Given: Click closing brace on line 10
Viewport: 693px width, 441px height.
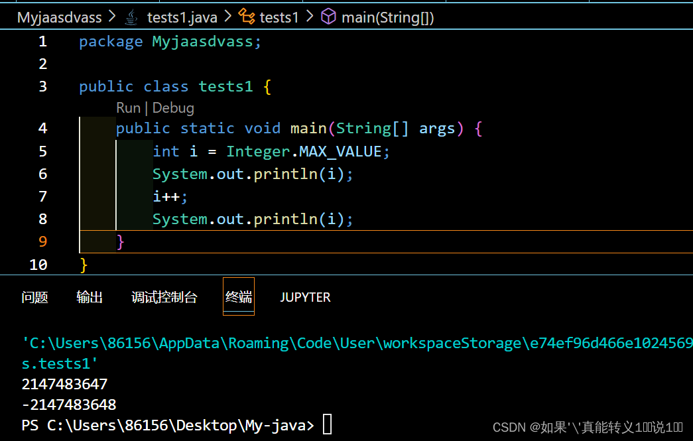Looking at the screenshot, I should (x=84, y=265).
